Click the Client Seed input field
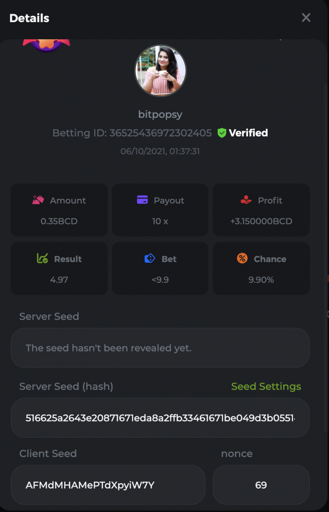 pyautogui.click(x=108, y=485)
